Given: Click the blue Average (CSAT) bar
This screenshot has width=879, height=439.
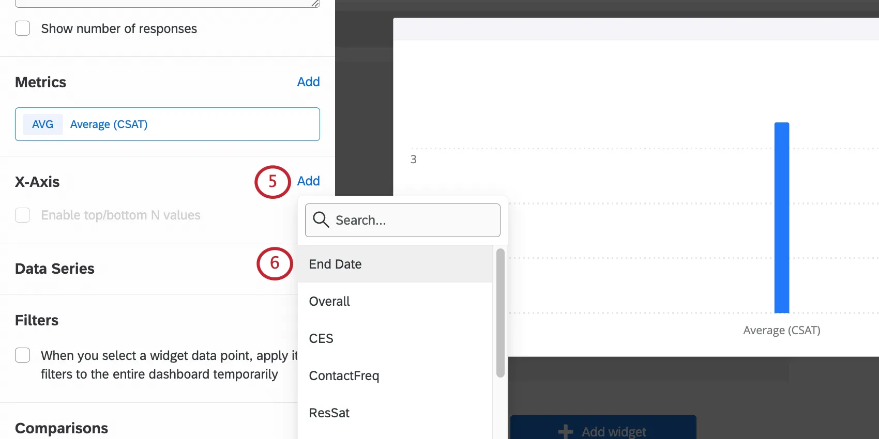Looking at the screenshot, I should click(x=781, y=217).
